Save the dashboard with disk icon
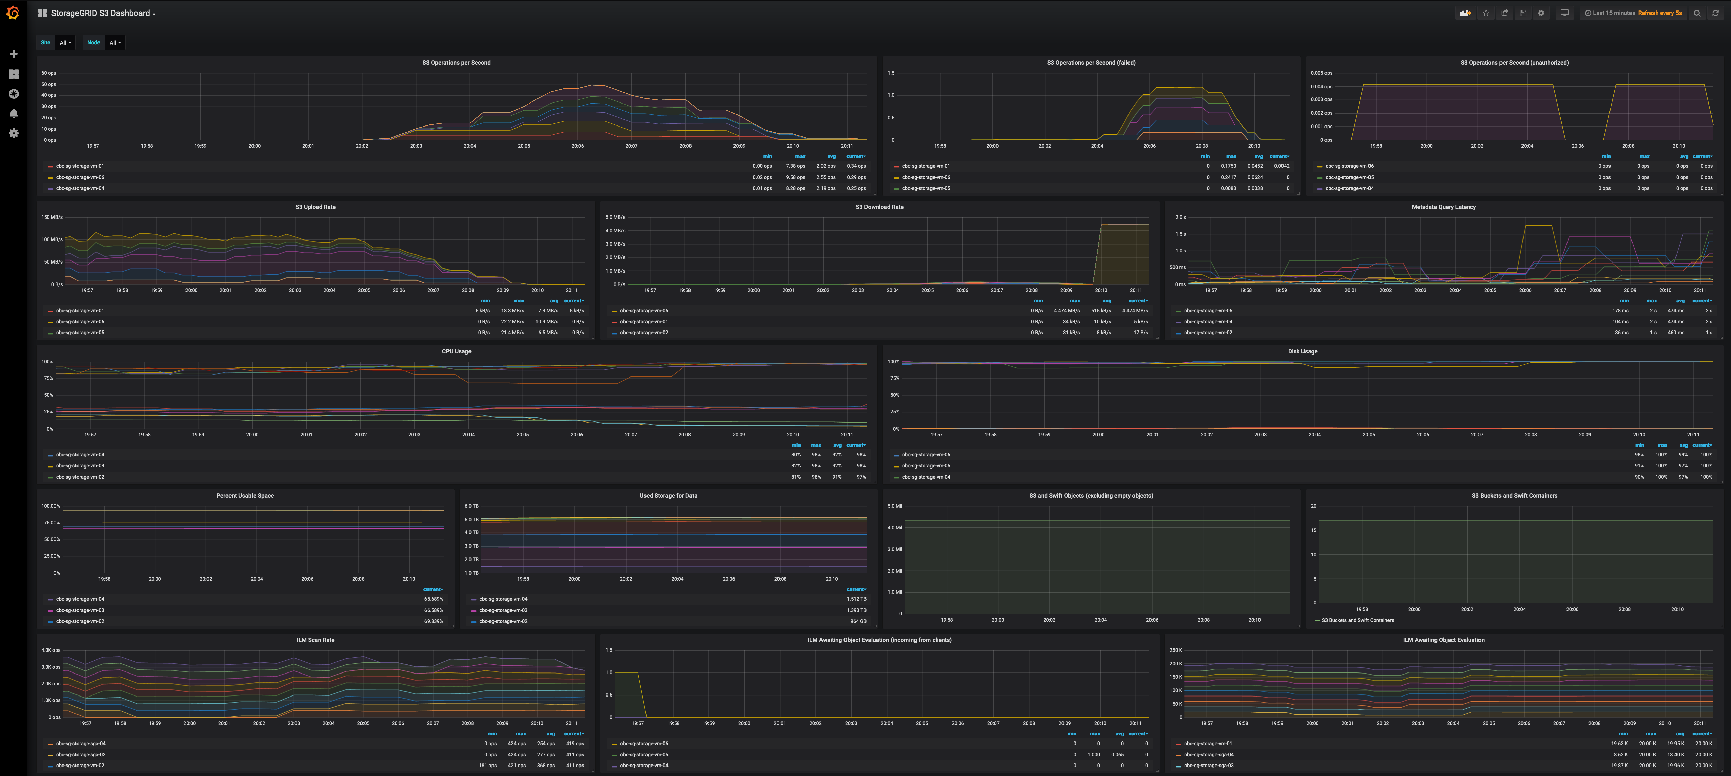This screenshot has height=776, width=1731. [1523, 13]
